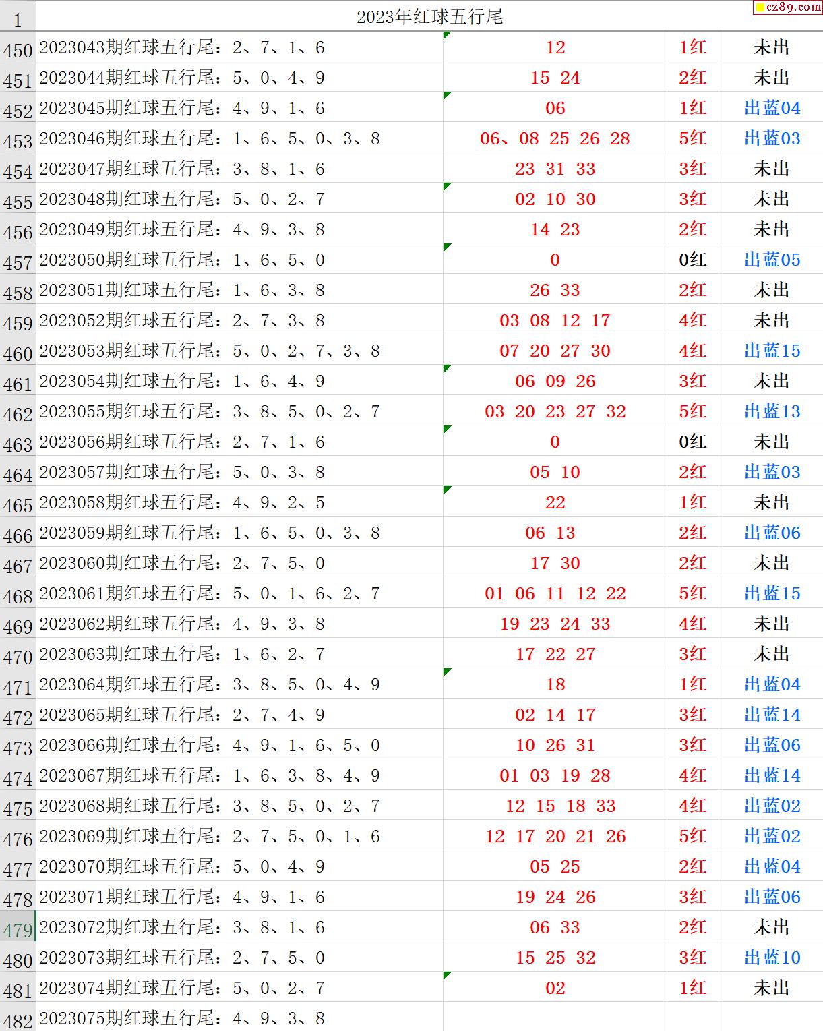This screenshot has height=1031, width=823.
Task: Select the 出蓝10 cell
Action: pyautogui.click(x=772, y=958)
